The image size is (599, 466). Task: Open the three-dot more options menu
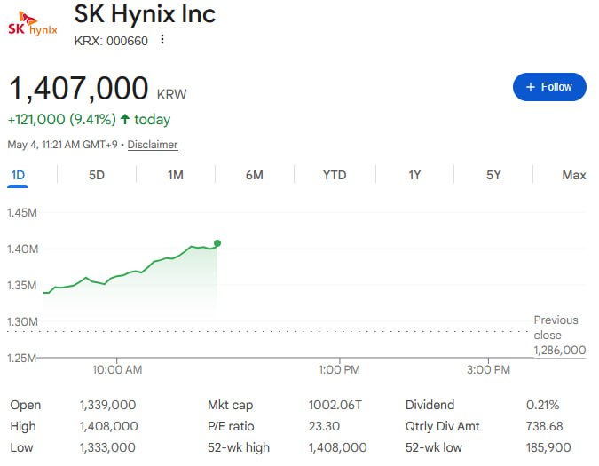click(x=162, y=39)
